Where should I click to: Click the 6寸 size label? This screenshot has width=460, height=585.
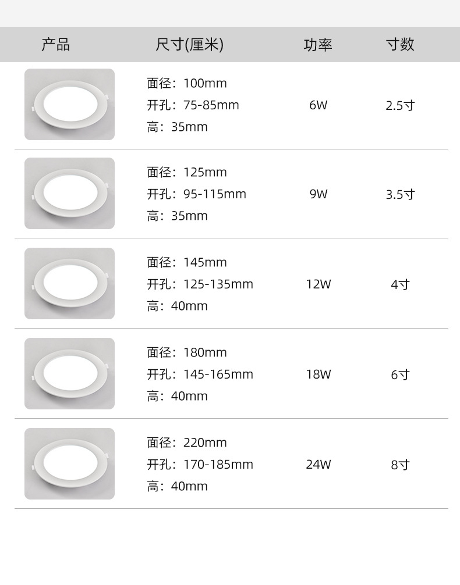point(400,374)
